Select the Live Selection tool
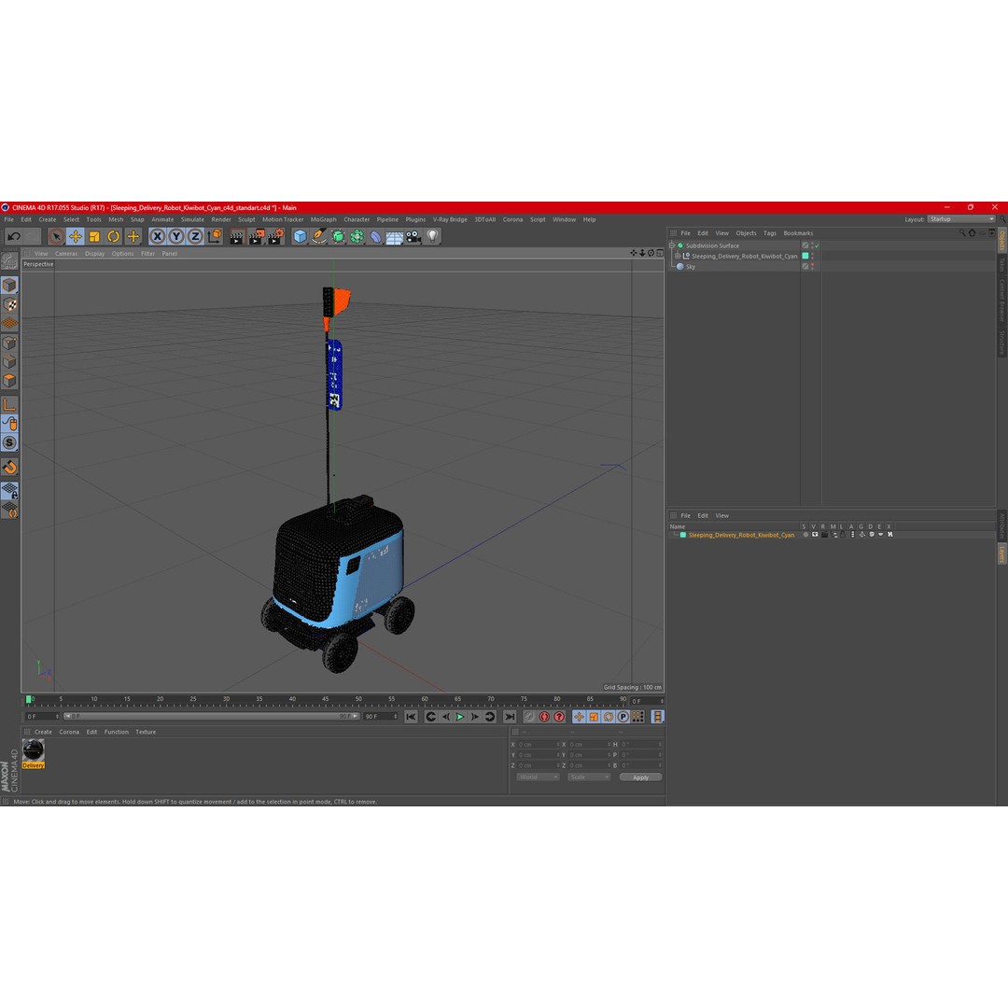 click(57, 236)
